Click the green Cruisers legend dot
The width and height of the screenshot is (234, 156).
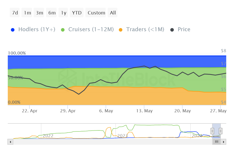coord(63,30)
